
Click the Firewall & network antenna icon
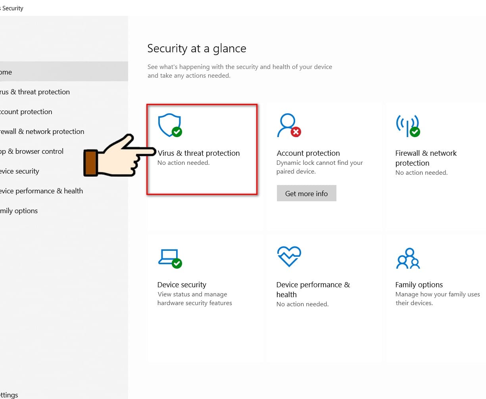tap(407, 126)
